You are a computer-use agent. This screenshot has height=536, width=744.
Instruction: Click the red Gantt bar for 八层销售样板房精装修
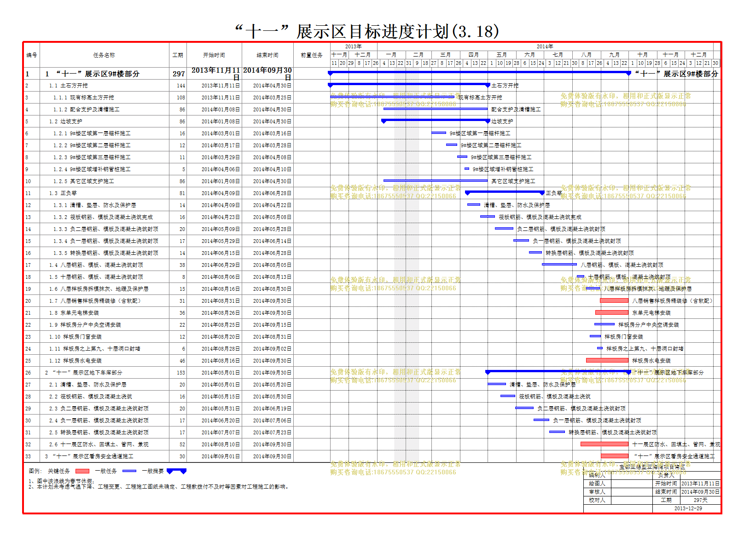tap(614, 300)
